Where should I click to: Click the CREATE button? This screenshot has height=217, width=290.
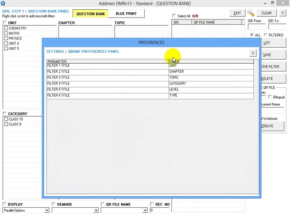272,126
